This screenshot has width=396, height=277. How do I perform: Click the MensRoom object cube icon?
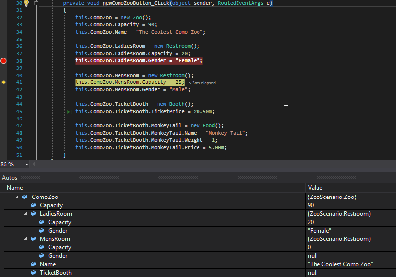[33, 239]
